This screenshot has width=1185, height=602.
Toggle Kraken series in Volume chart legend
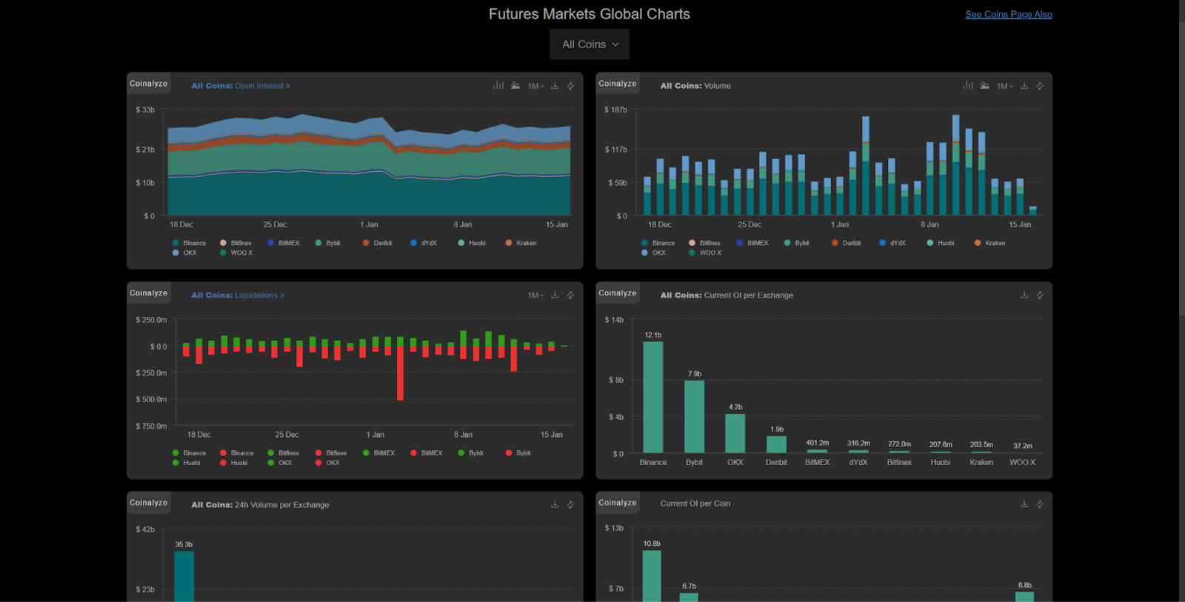pyautogui.click(x=990, y=243)
